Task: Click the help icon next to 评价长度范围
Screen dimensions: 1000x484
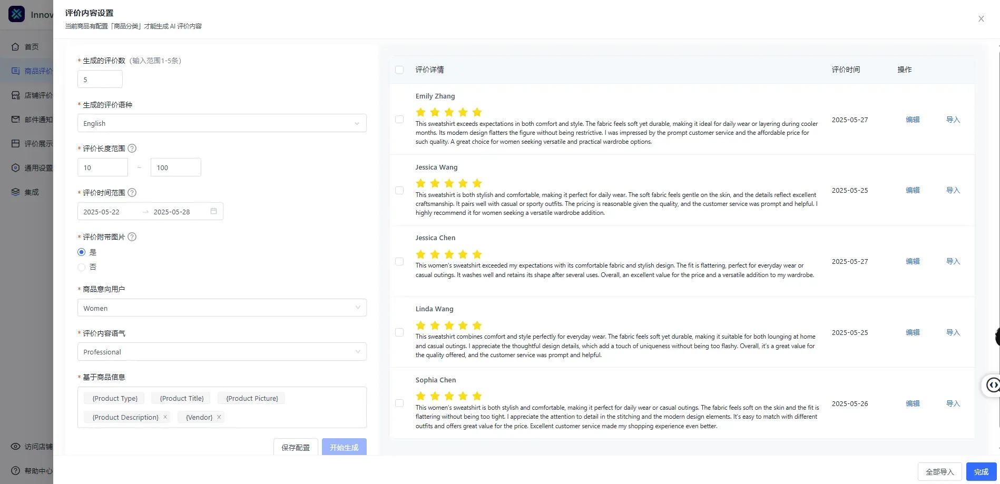Action: [x=132, y=149]
